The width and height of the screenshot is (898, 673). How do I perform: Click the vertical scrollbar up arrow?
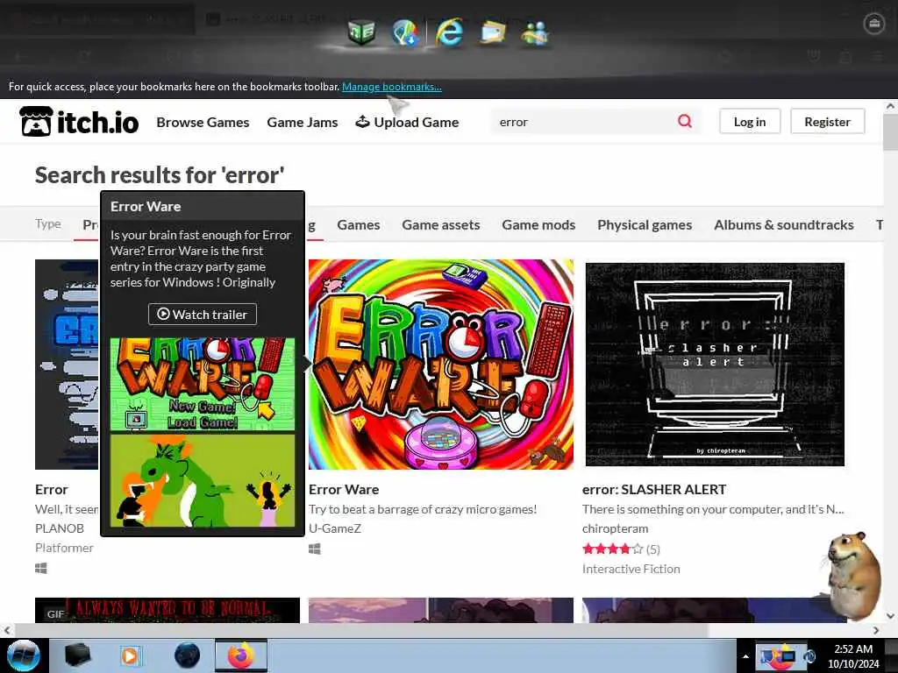click(x=890, y=106)
